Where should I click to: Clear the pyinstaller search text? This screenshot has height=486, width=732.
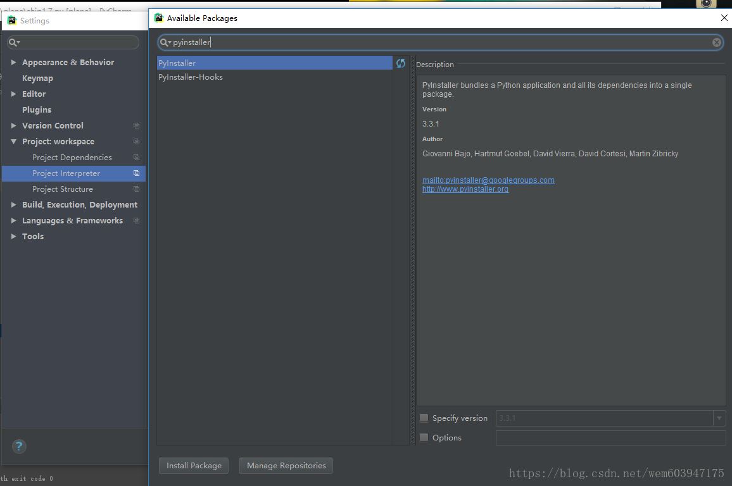717,42
